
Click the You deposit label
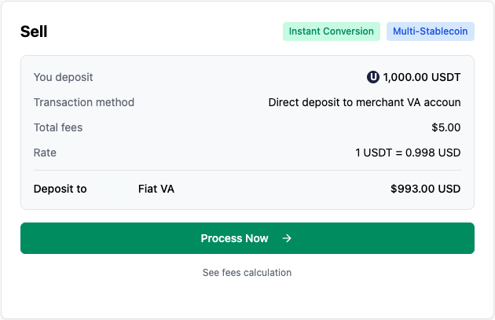[64, 77]
